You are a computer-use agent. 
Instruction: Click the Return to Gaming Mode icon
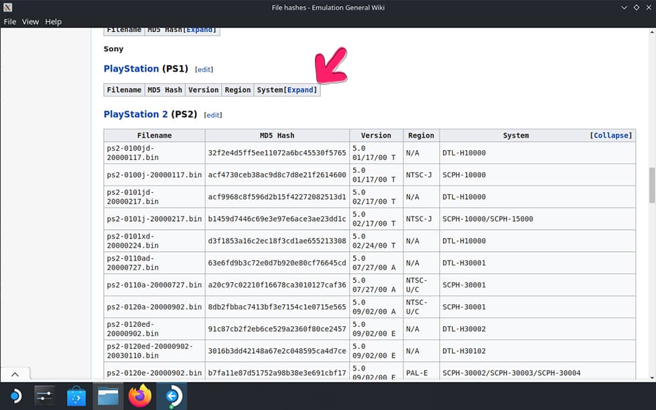click(172, 395)
